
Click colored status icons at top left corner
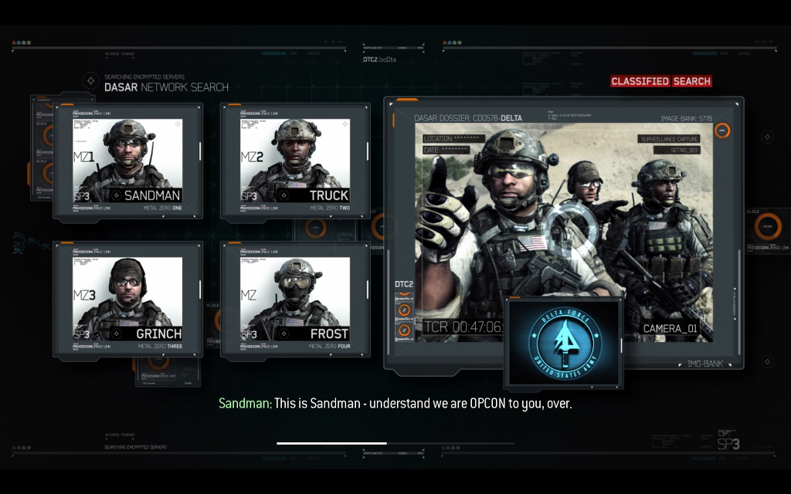(22, 43)
